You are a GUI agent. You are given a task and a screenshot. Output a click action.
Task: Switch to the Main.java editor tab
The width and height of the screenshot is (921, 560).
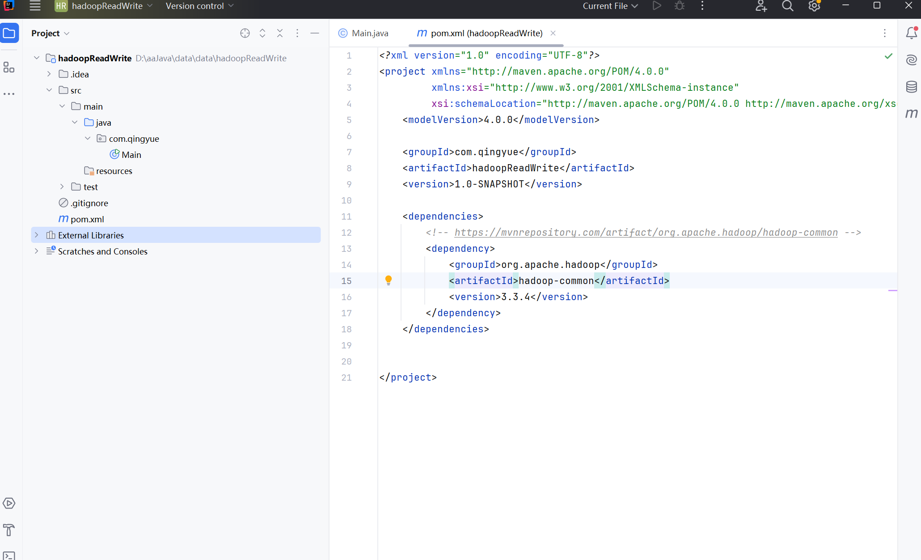[x=364, y=33]
